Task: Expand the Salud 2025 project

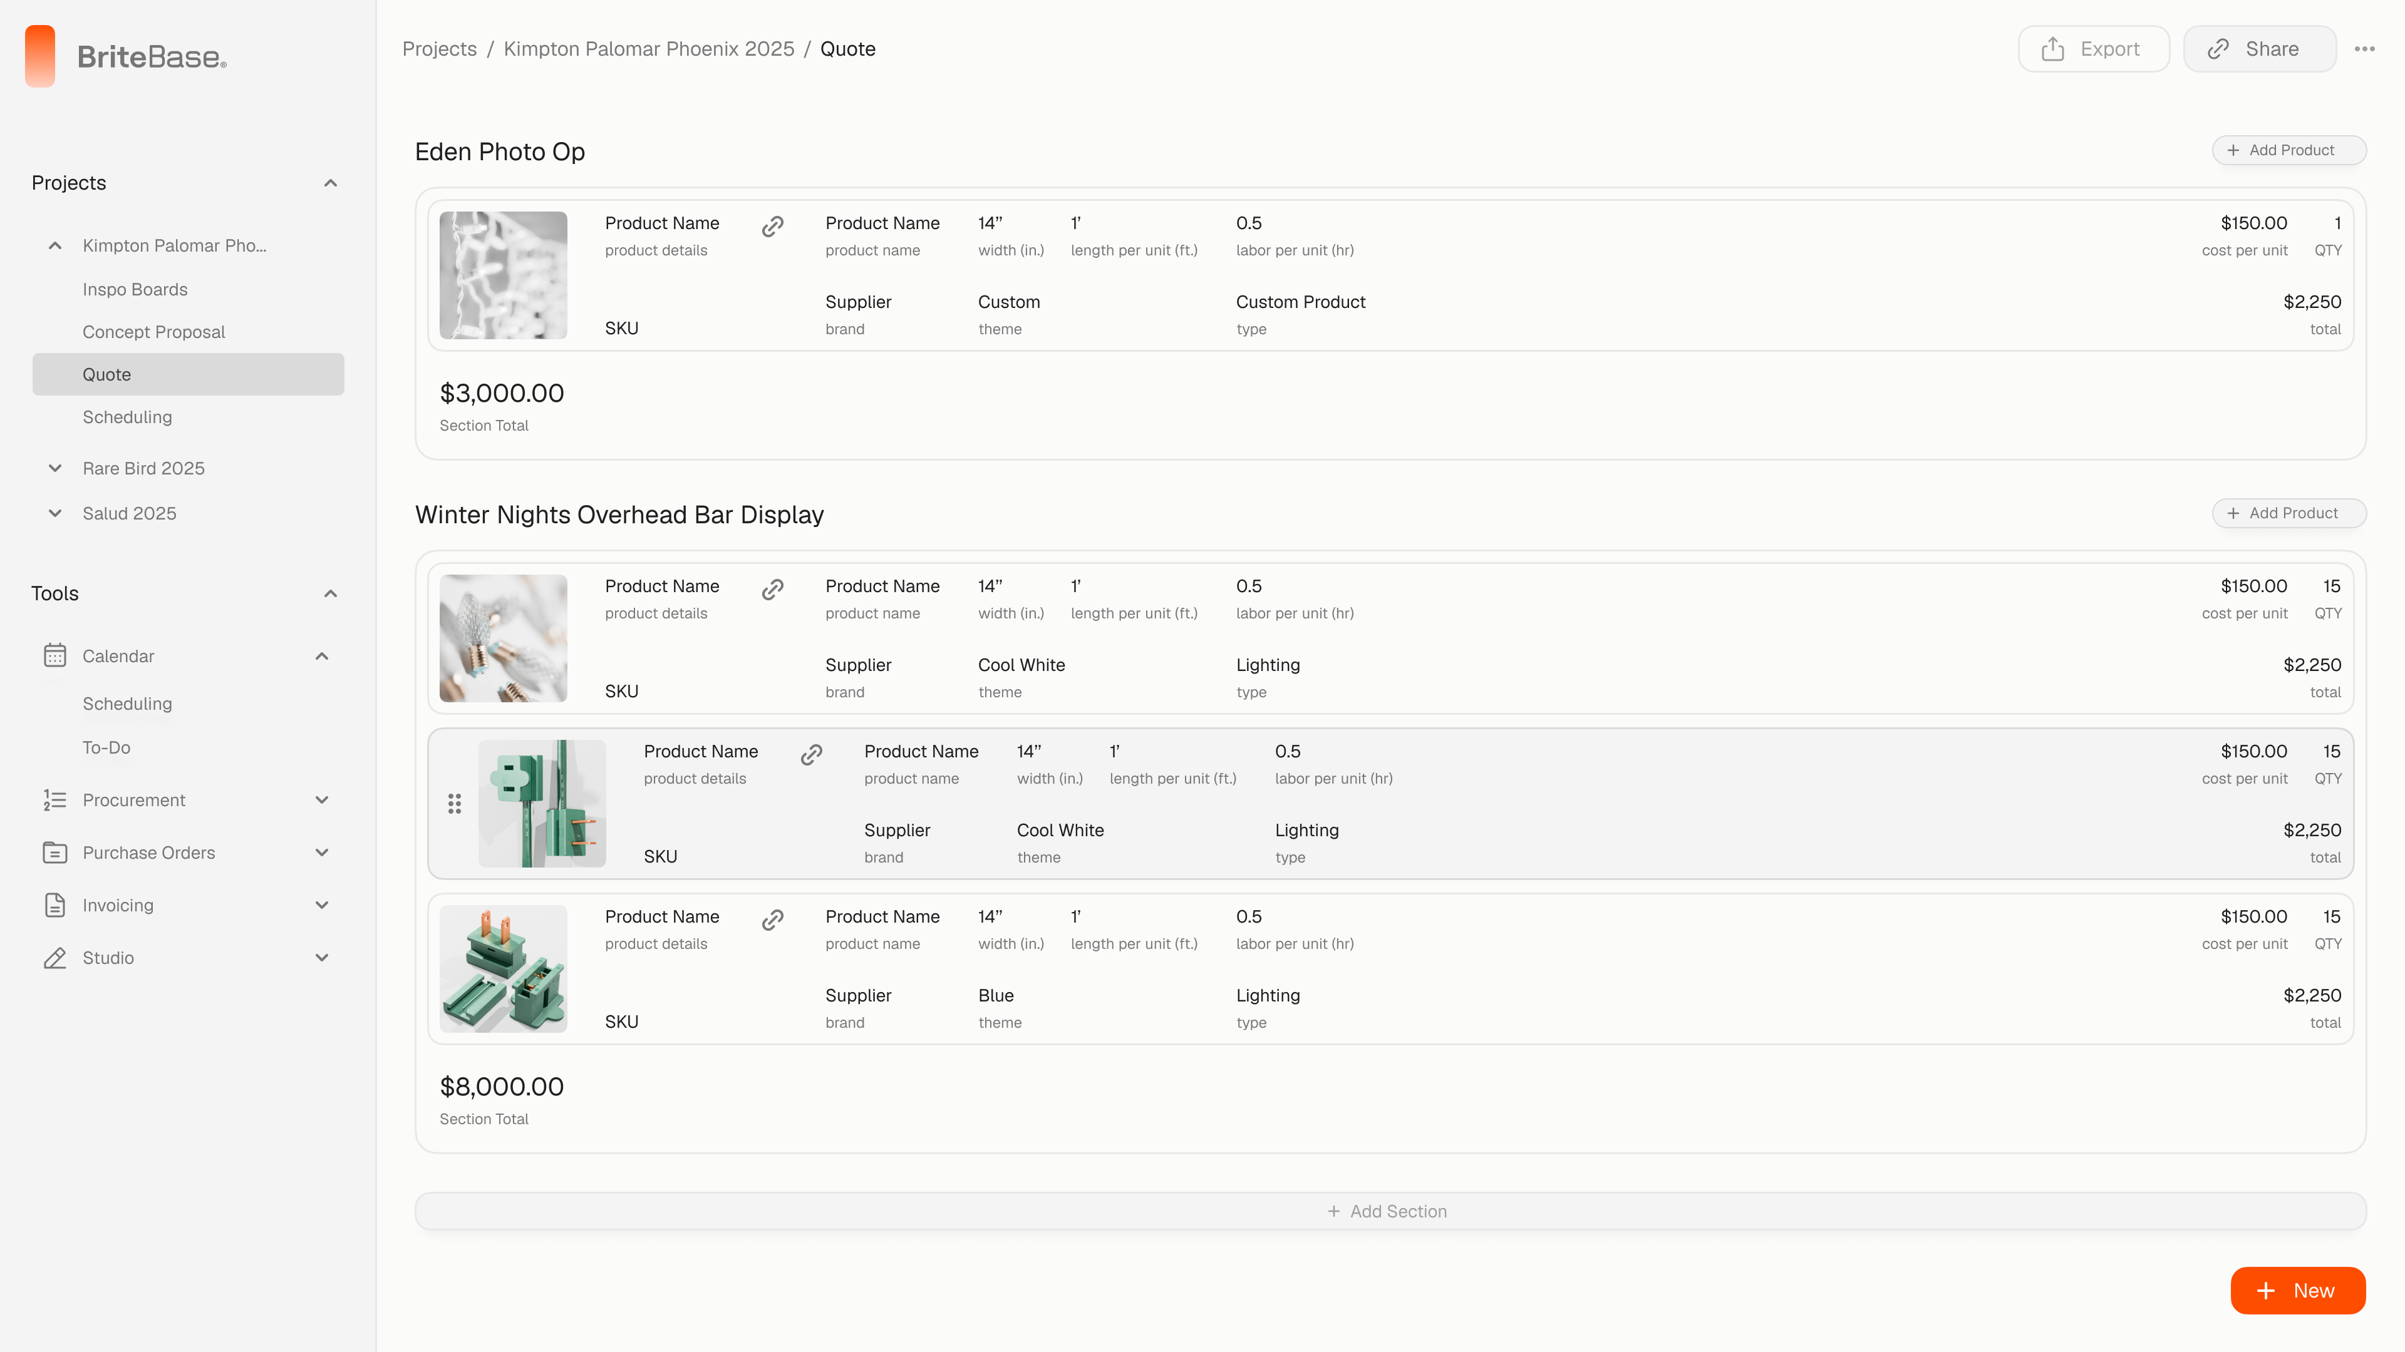Action: click(x=55, y=513)
